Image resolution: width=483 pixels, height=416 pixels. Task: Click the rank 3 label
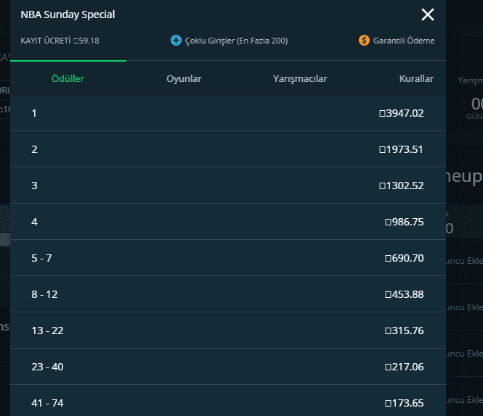pyautogui.click(x=34, y=186)
